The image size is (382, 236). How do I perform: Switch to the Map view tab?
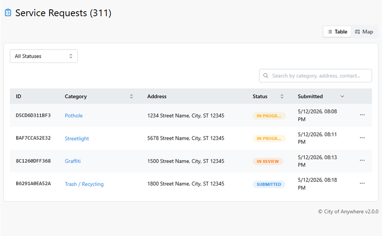[x=364, y=31]
